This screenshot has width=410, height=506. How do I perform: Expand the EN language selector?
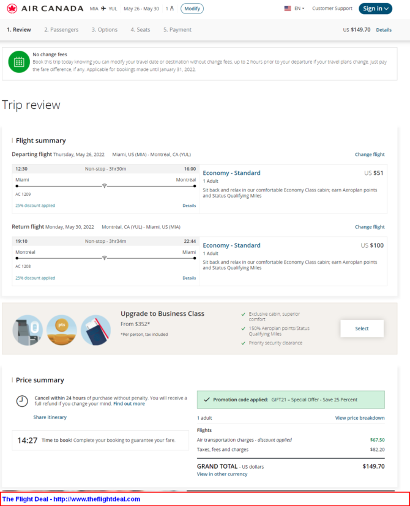pyautogui.click(x=299, y=9)
